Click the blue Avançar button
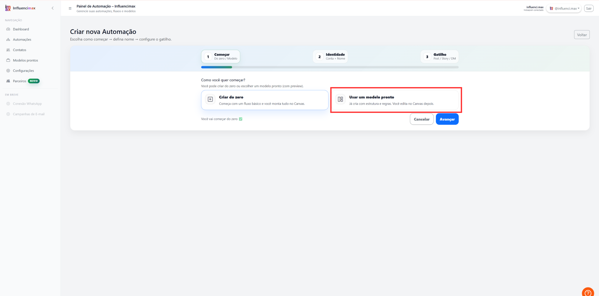Screen dimensions: 599x296 pos(447,119)
